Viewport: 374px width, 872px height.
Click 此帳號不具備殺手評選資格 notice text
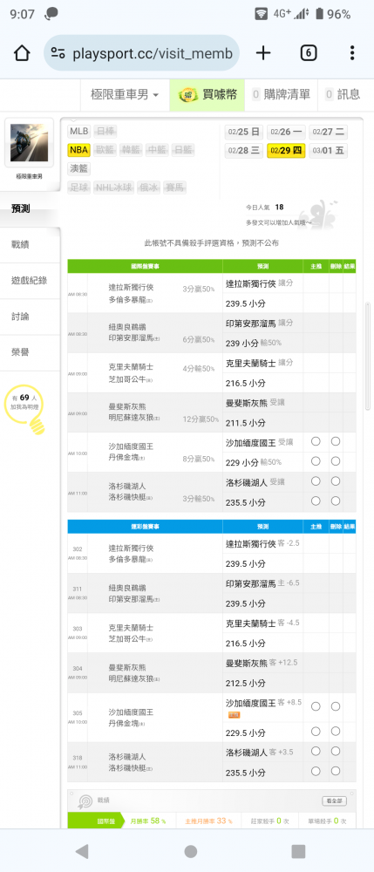212,242
